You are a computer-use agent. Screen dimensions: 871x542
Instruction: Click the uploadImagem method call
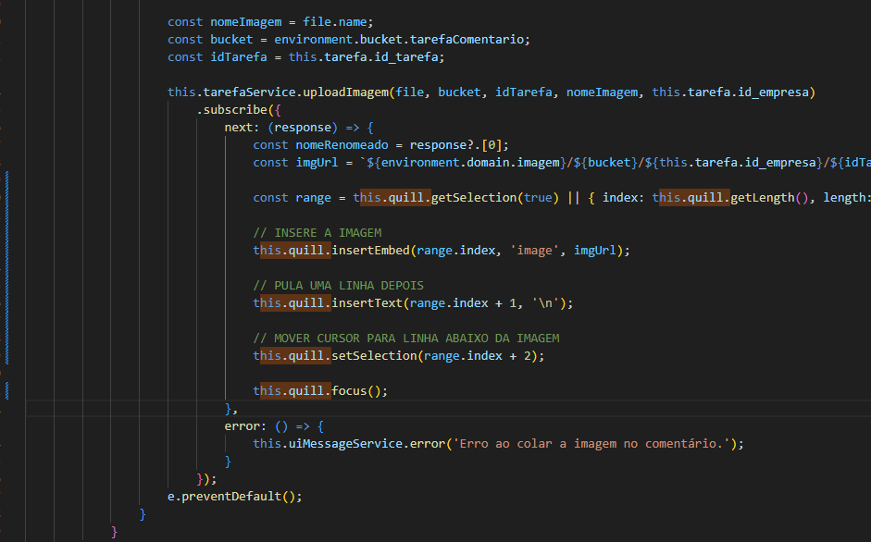pos(346,92)
